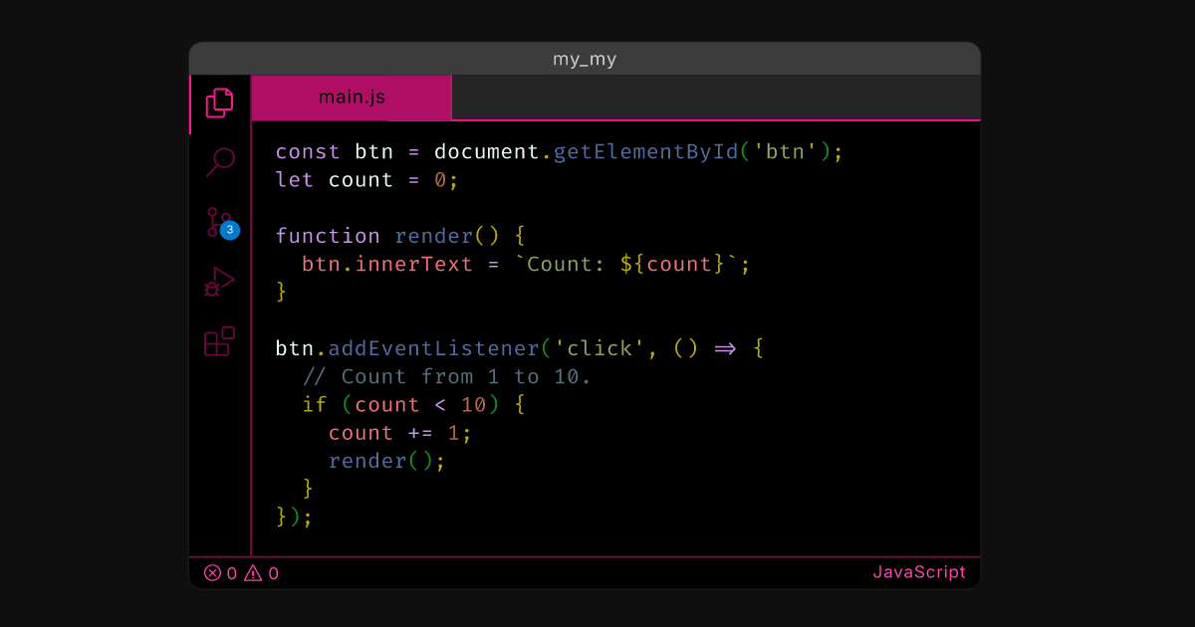The image size is (1195, 627).
Task: Click 'if (count < 10)' condition line
Action: pos(413,405)
